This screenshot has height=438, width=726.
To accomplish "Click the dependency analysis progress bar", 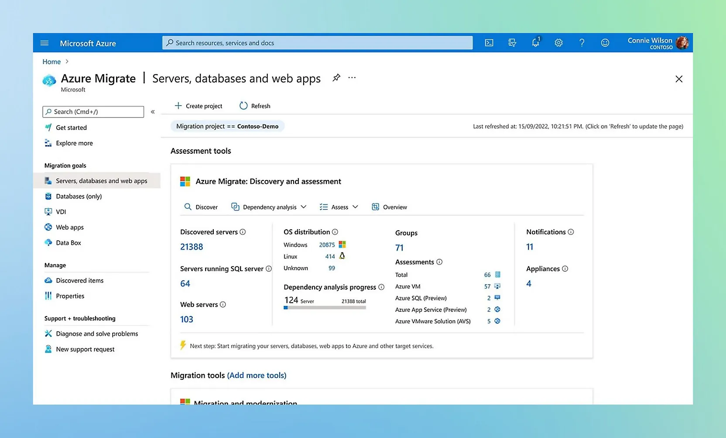I will [x=325, y=308].
